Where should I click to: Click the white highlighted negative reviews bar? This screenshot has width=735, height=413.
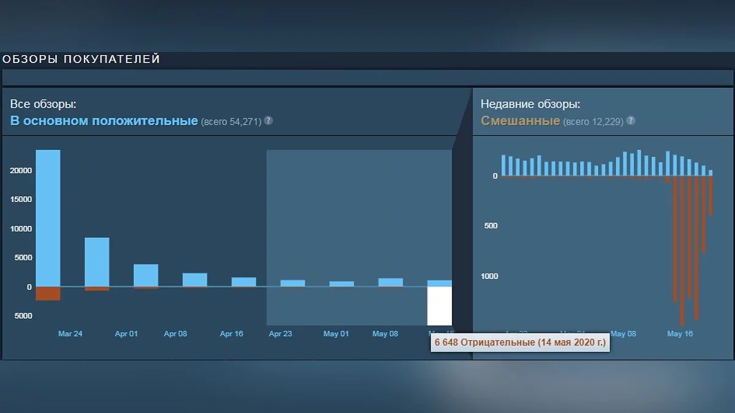439,306
